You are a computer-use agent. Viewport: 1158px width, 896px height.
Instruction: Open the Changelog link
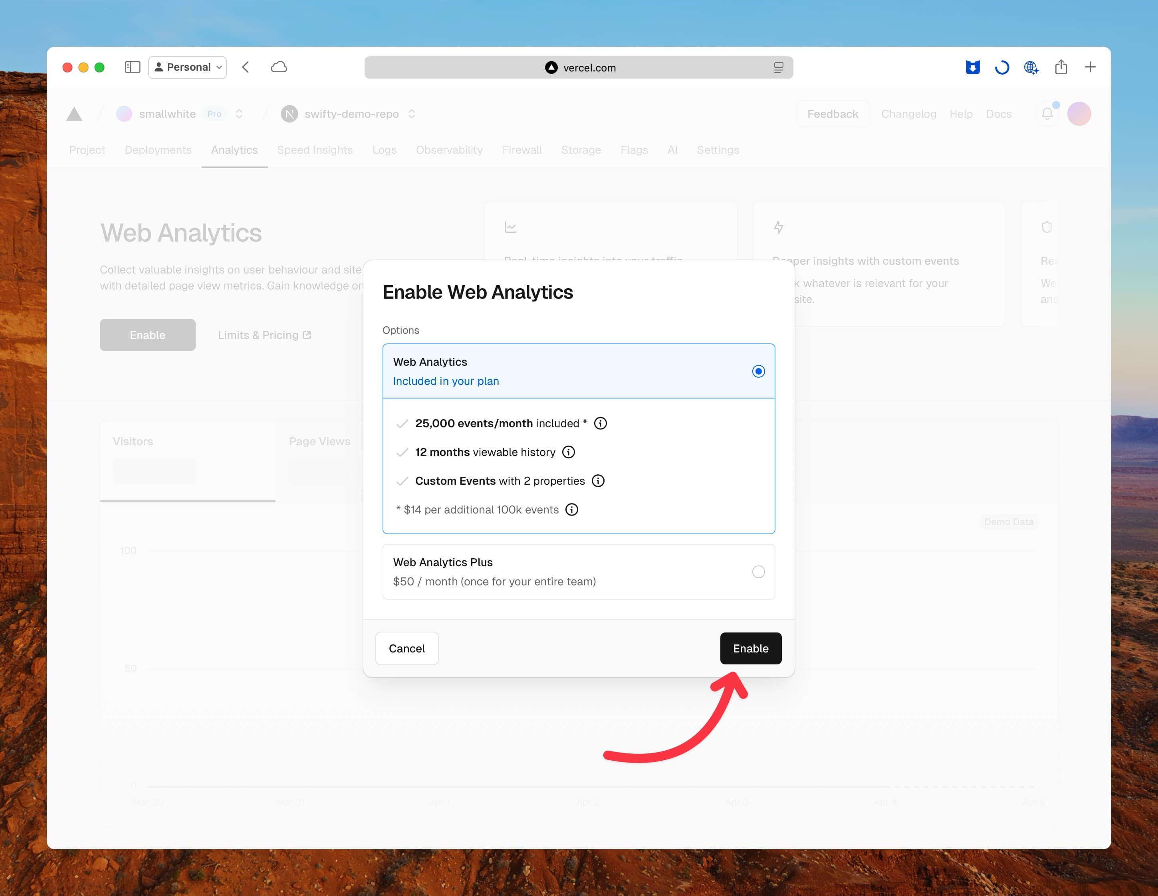coord(908,114)
